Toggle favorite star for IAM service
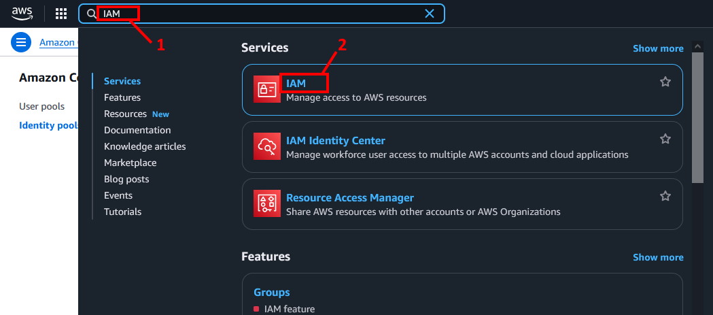The height and width of the screenshot is (315, 713). [665, 82]
